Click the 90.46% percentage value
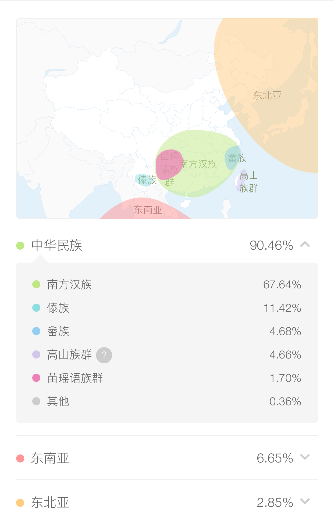Viewport: 334px width, 520px height. 271,245
